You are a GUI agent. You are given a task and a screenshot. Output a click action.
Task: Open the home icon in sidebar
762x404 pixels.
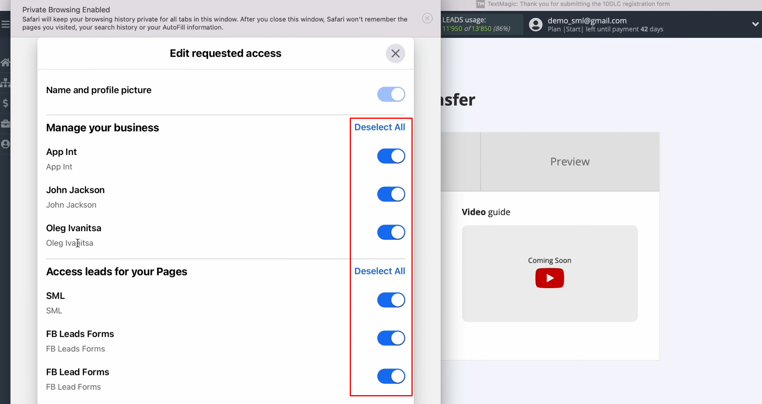tap(5, 62)
